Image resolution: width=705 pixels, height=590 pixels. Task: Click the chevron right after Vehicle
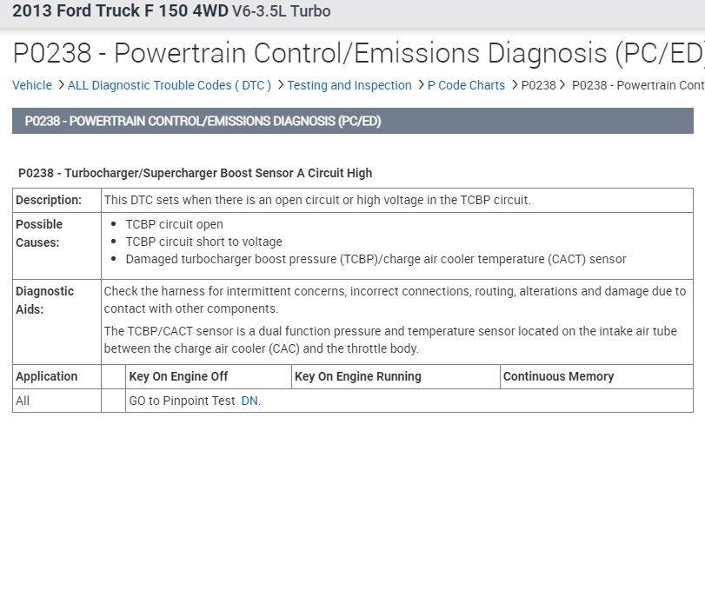61,85
